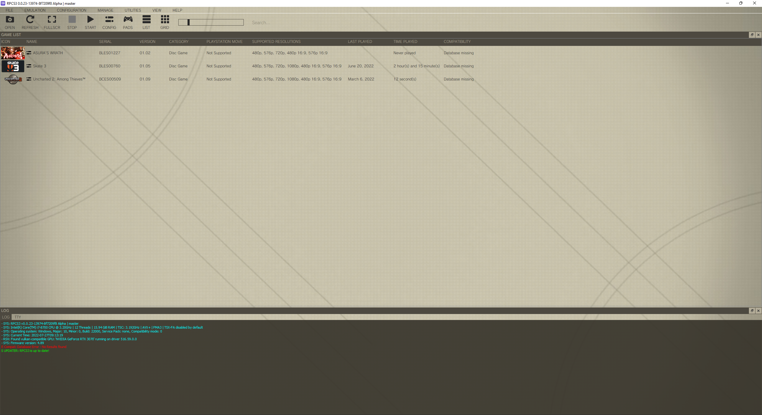Viewport: 762px width, 415px height.
Task: Sort games by LAST PLAYED
Action: tap(360, 42)
